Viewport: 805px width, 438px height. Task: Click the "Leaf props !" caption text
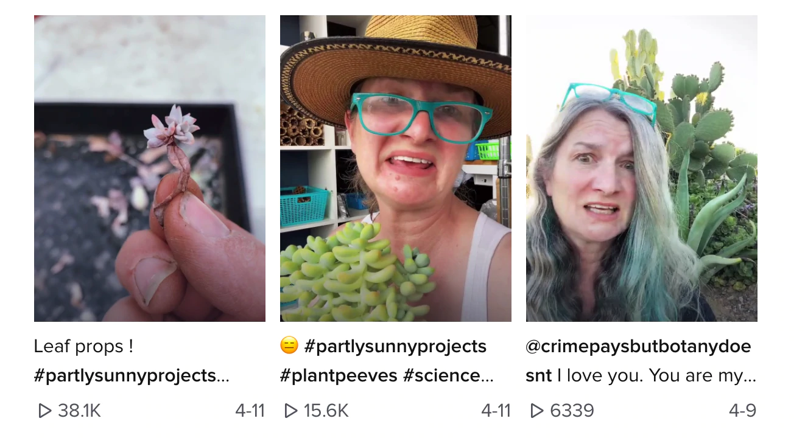tap(84, 347)
